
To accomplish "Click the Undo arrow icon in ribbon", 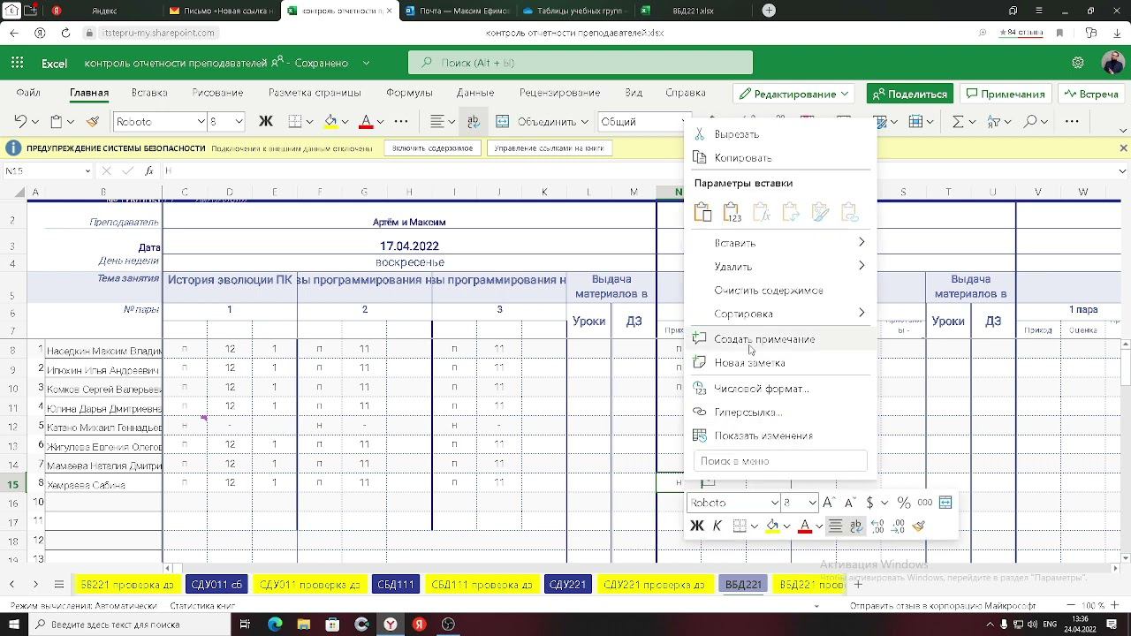I will tap(20, 122).
